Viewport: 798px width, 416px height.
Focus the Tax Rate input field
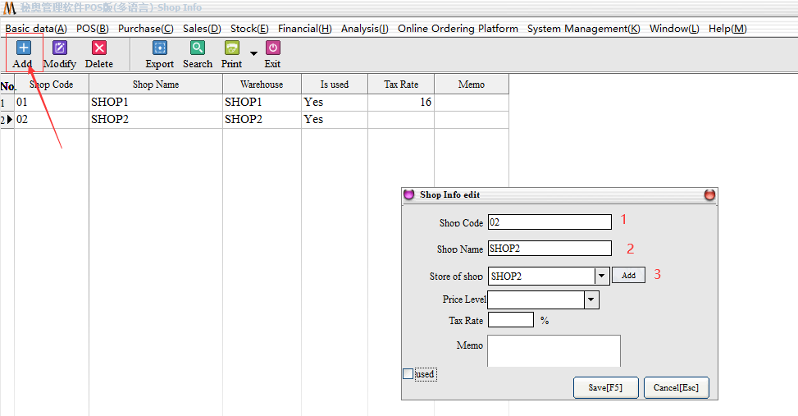click(x=510, y=320)
